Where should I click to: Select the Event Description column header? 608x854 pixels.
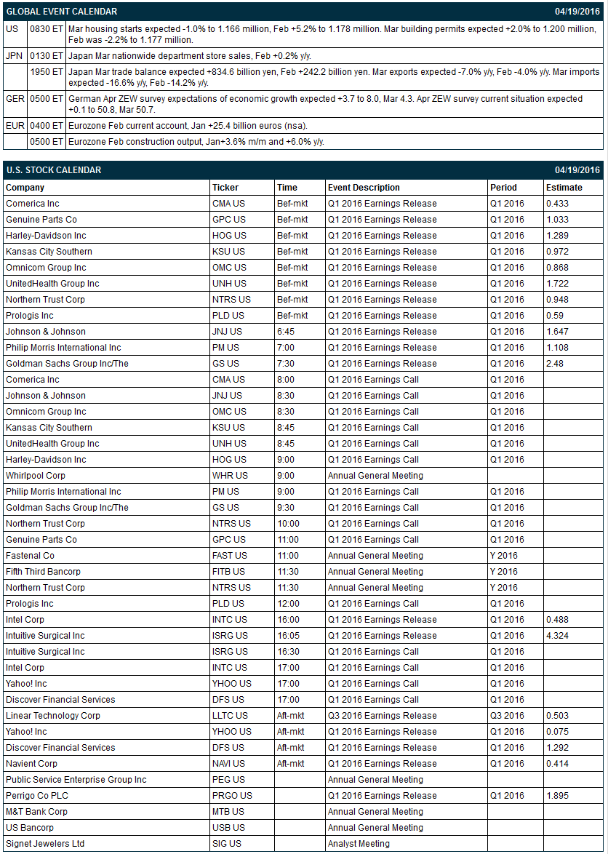click(364, 188)
